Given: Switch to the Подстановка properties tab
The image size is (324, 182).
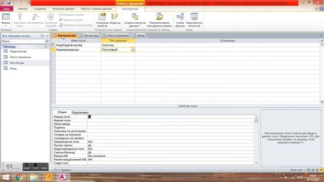Looking at the screenshot, I should coord(80,113).
